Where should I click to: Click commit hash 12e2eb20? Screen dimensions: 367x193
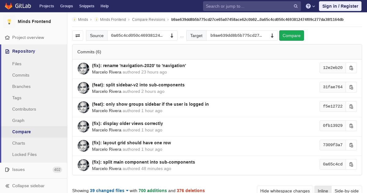click(333, 68)
